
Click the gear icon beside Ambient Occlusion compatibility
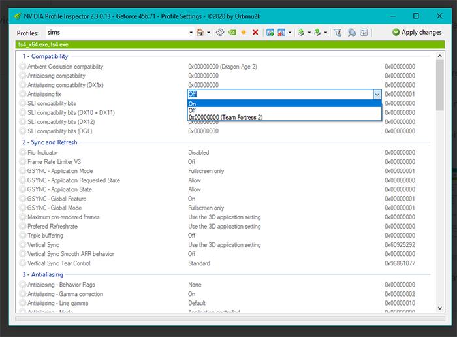coord(22,67)
